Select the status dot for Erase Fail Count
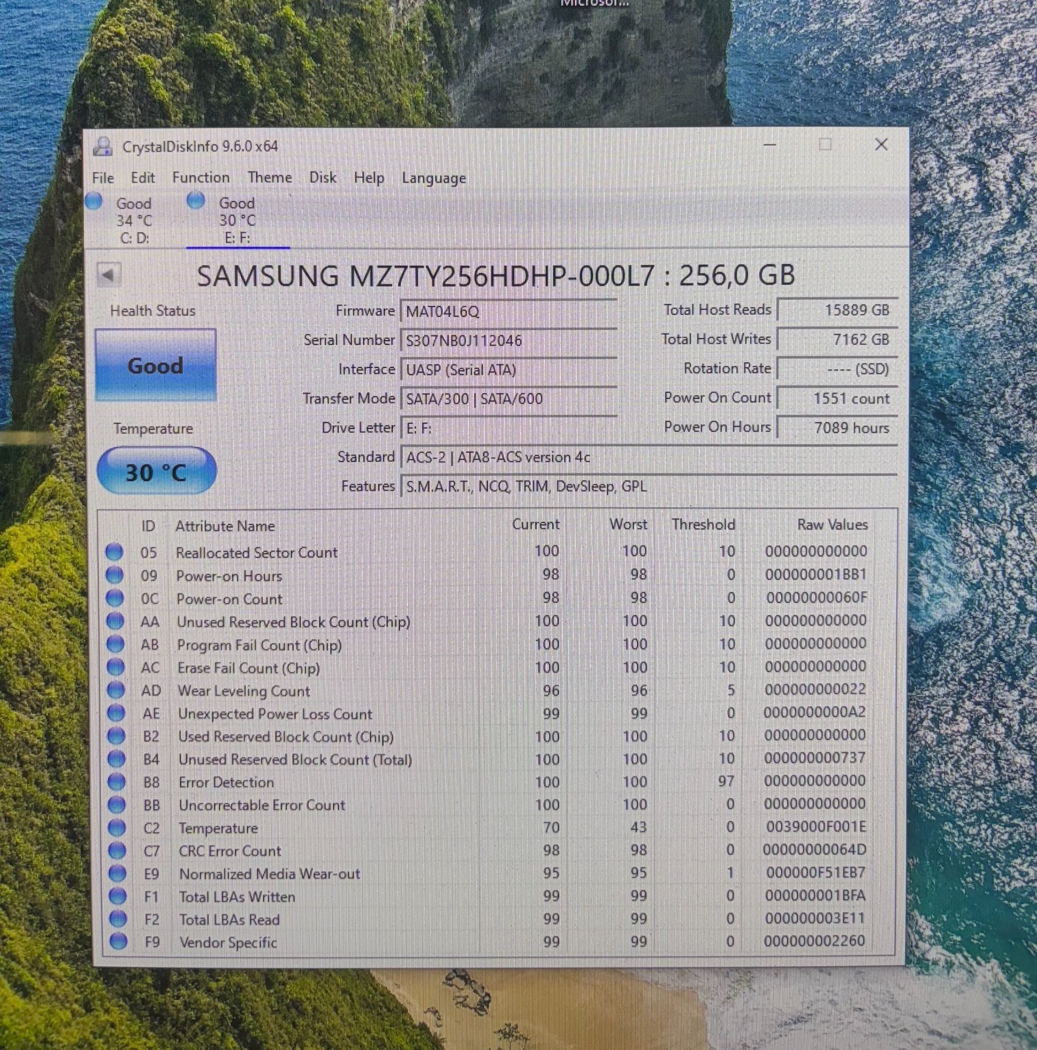Screen dimensions: 1037x1050 [x=116, y=667]
